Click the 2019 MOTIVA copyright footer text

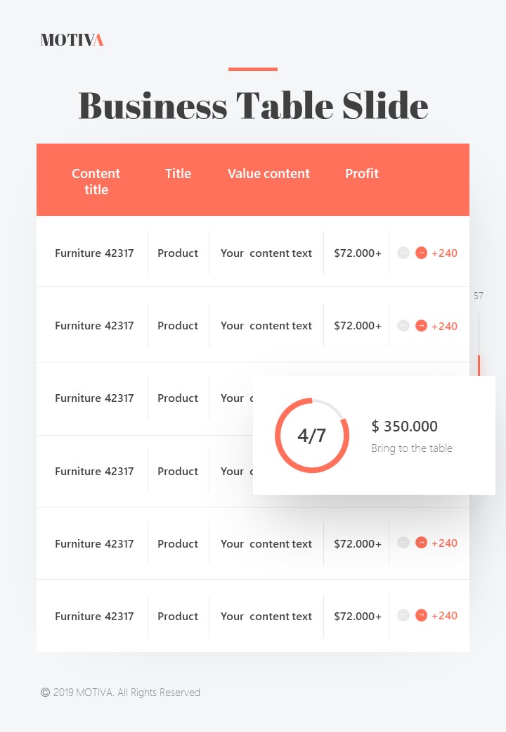[120, 693]
